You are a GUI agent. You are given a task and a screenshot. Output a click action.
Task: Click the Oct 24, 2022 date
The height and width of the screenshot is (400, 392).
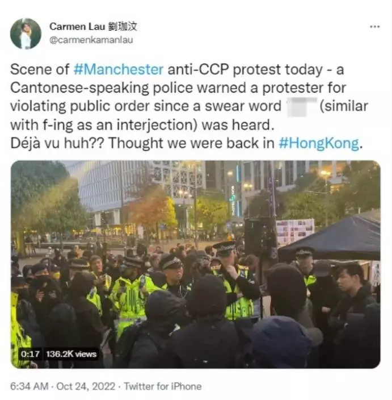(86, 386)
